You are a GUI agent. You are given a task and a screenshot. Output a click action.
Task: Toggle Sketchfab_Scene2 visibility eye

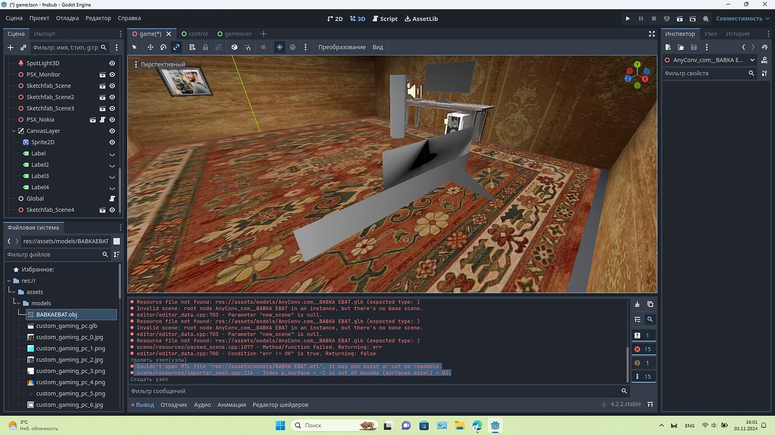112,97
